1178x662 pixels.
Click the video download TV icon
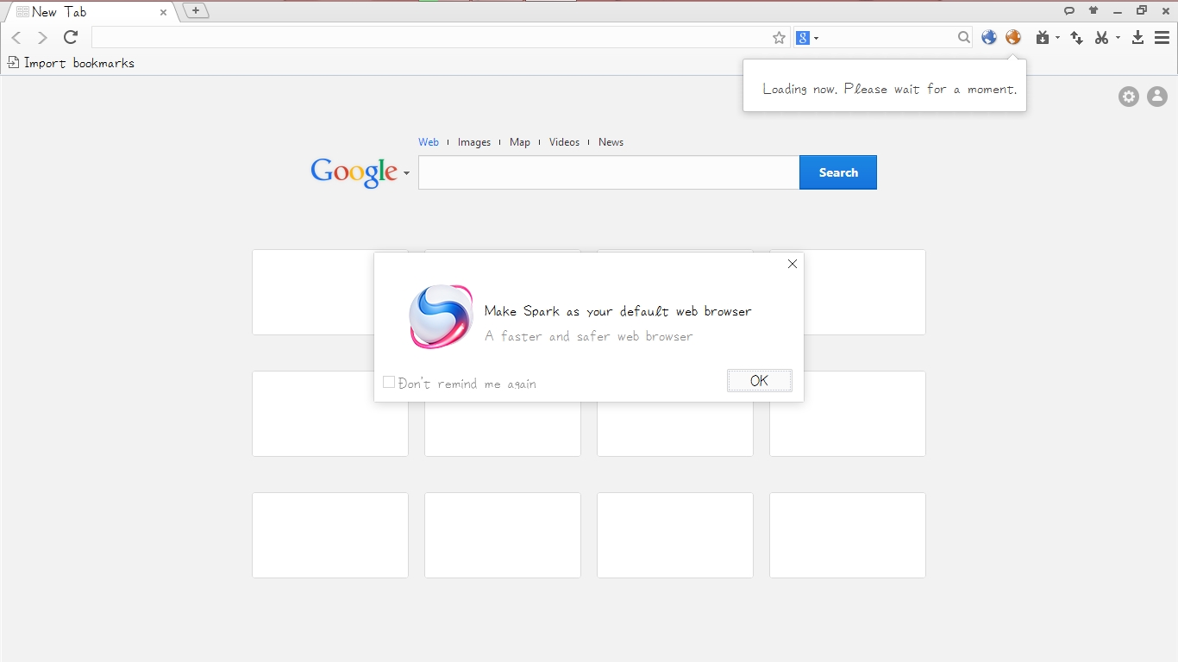click(x=1043, y=37)
